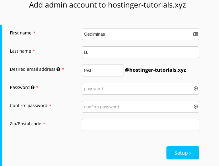This screenshot has height=166, width=219.
Task: Open the help icon next to Password label
Action: (x=33, y=87)
